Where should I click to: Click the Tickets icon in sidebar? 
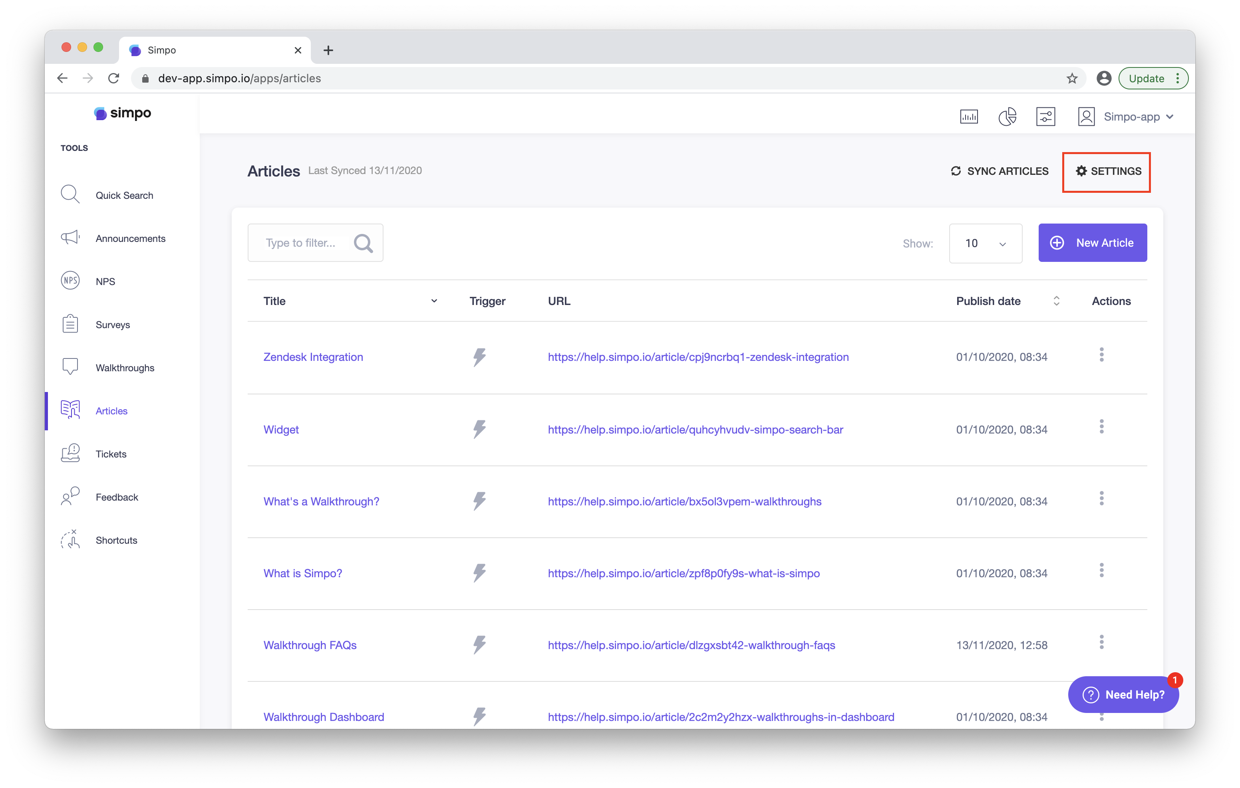point(70,453)
